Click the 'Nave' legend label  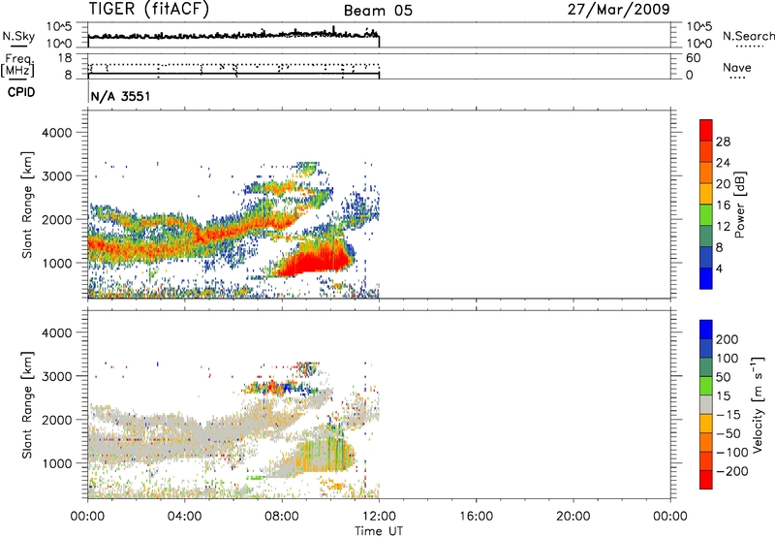[736, 68]
